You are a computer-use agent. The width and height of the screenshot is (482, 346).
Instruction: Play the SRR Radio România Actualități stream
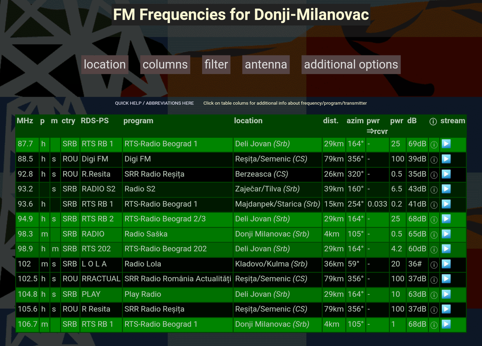pos(446,279)
